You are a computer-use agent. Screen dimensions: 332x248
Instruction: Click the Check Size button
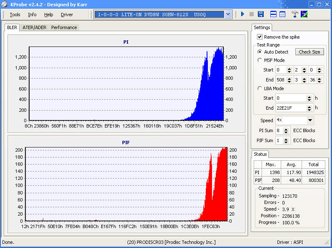coord(310,52)
